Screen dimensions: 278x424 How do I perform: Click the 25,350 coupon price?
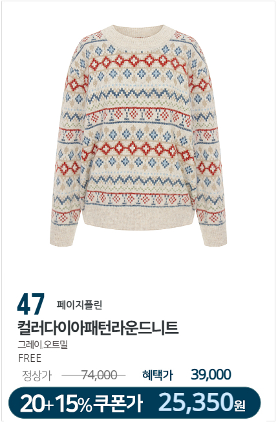pyautogui.click(x=196, y=402)
